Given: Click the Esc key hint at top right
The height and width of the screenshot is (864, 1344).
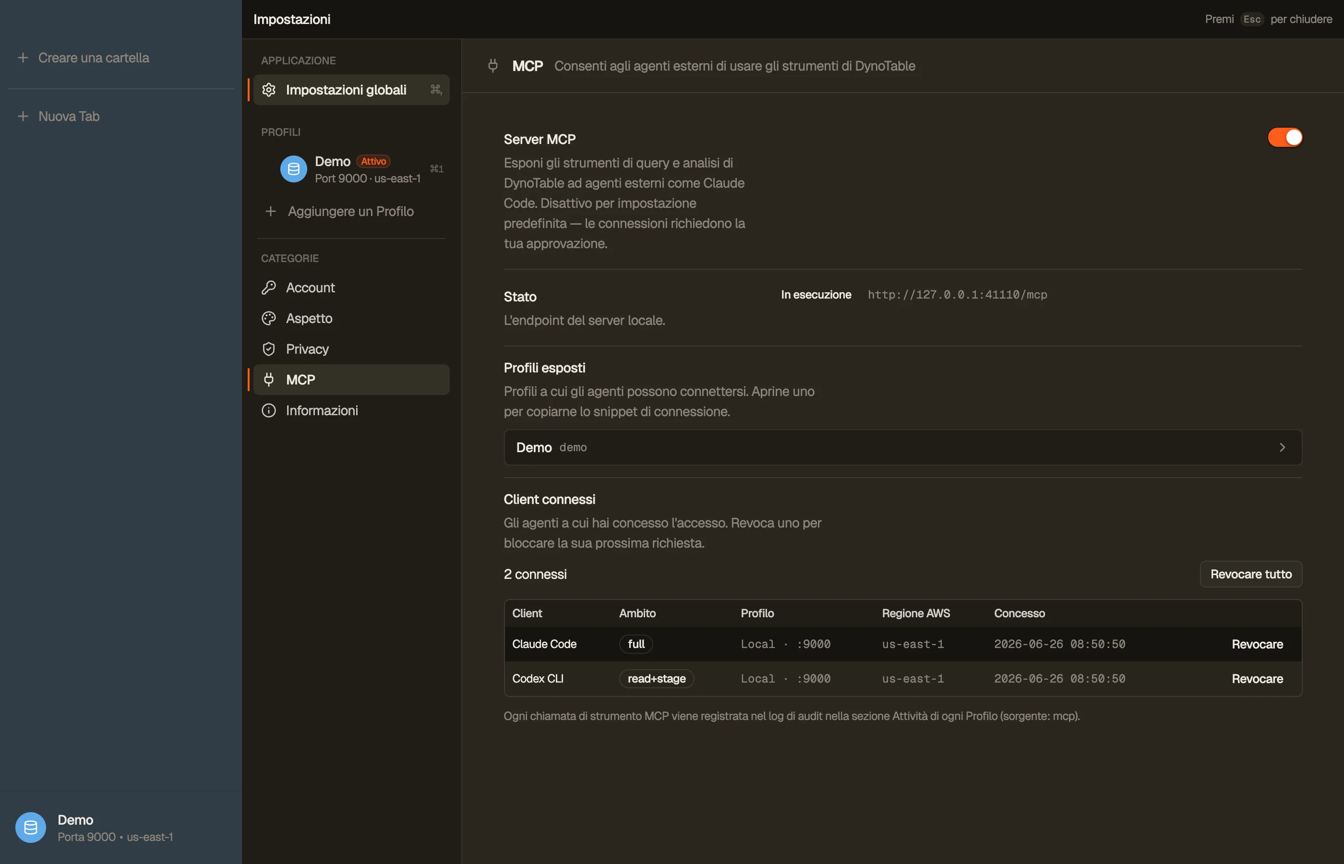Looking at the screenshot, I should 1251,19.
